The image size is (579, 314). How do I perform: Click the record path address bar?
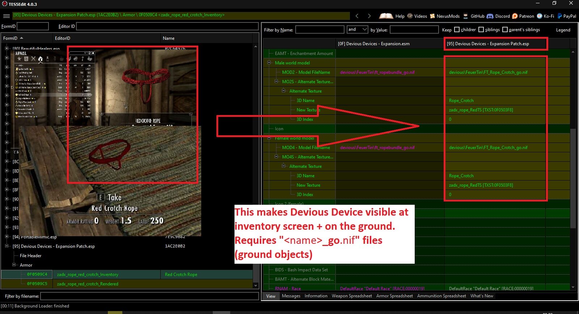pos(181,15)
